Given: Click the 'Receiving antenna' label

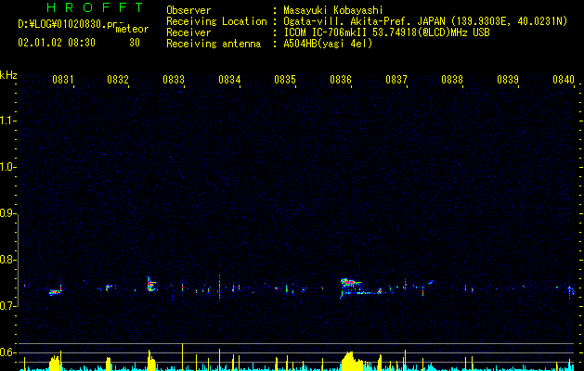Looking at the screenshot, I should coord(214,44).
